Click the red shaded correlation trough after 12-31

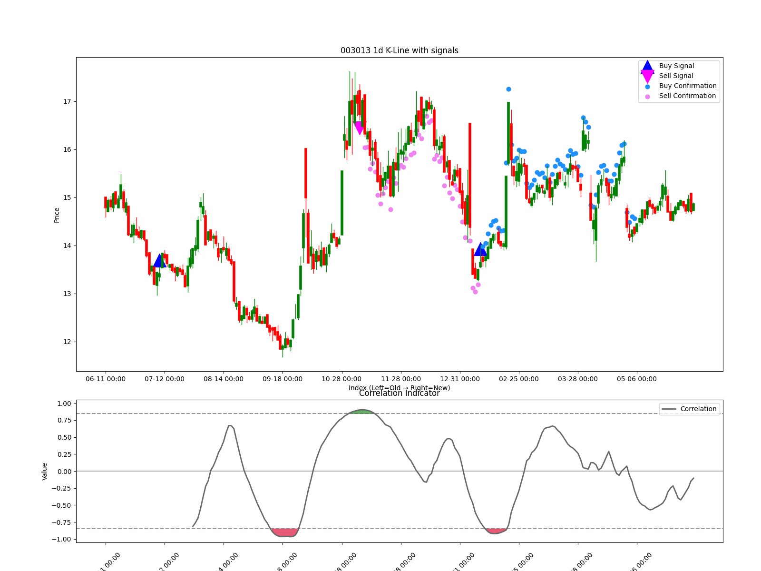coord(496,531)
